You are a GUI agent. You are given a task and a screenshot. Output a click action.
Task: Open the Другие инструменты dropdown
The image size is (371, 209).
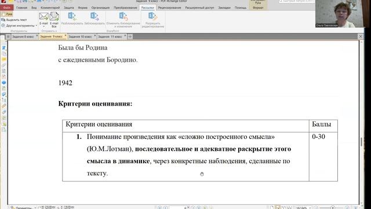tap(19, 26)
